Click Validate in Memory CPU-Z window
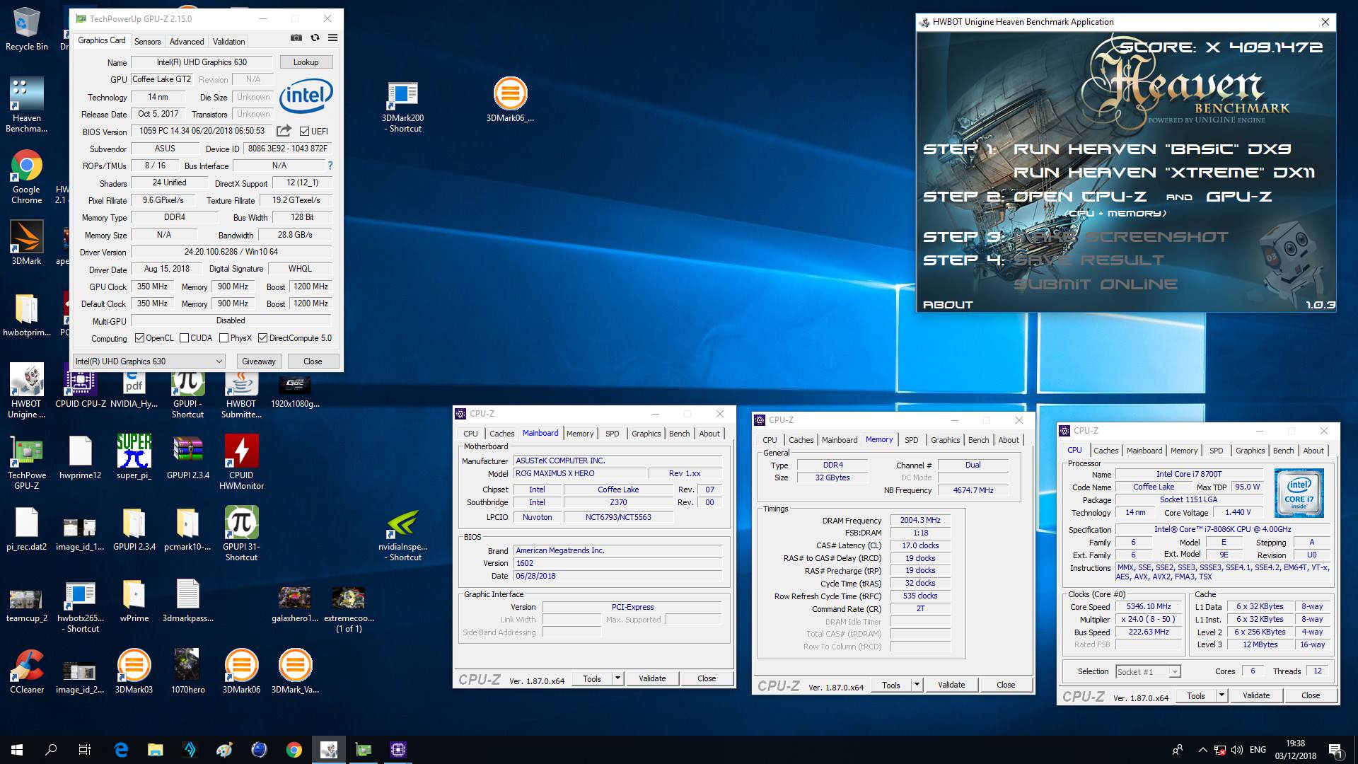 pyautogui.click(x=951, y=685)
